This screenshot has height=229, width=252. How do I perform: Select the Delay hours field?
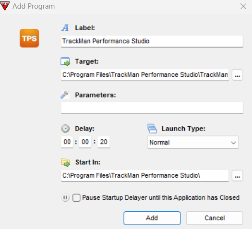pyautogui.click(x=67, y=142)
